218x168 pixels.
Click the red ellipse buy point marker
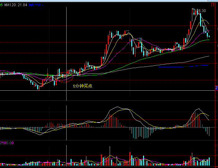[64, 78]
